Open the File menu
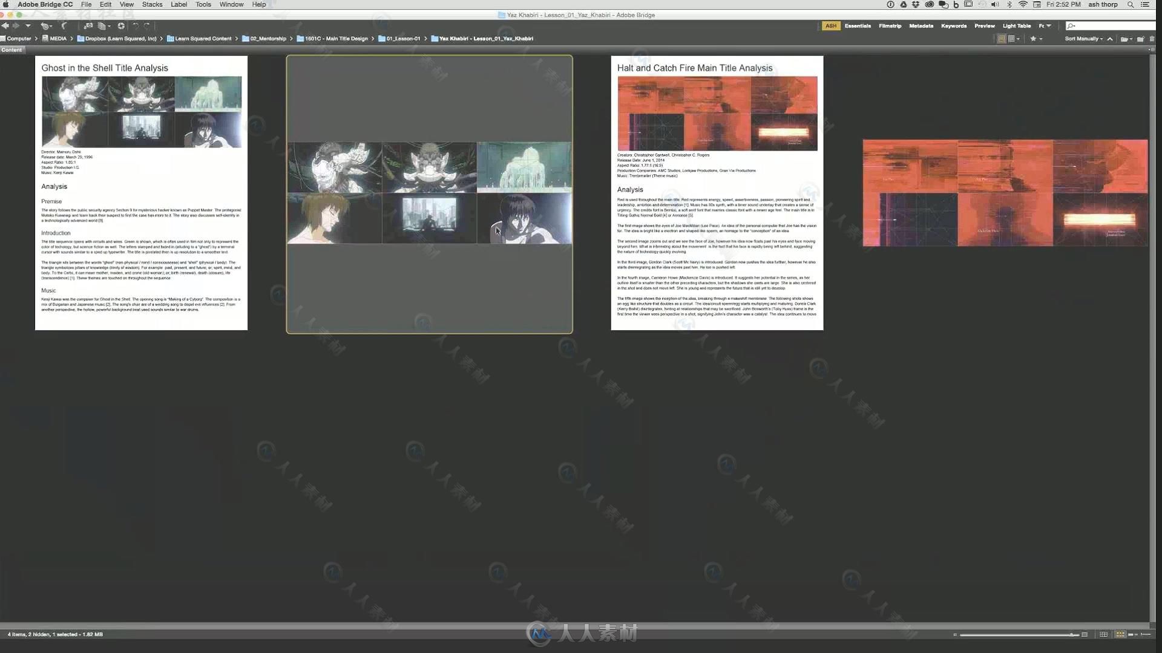This screenshot has width=1162, height=653. pyautogui.click(x=86, y=4)
